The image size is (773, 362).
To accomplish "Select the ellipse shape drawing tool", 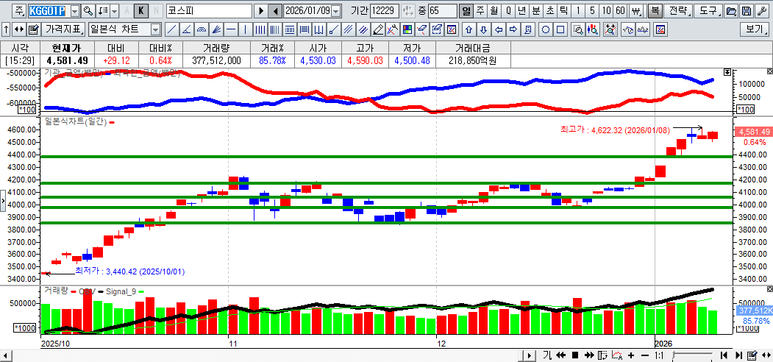I will click(546, 30).
